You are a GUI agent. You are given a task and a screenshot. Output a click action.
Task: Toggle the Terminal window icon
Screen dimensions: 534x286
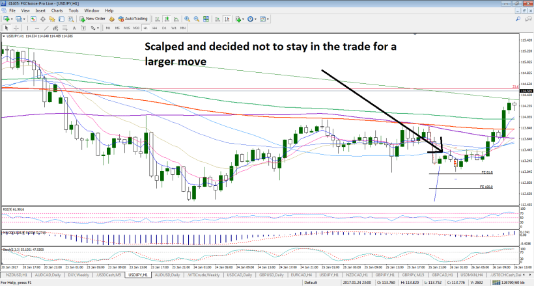[61, 19]
